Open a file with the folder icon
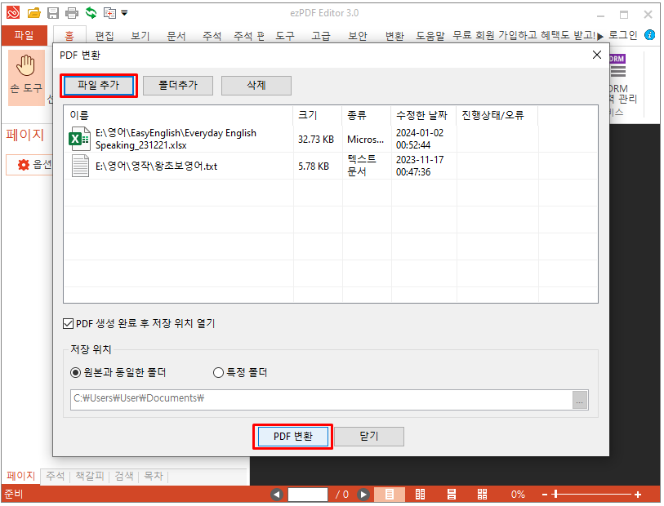Image resolution: width=664 pixels, height=506 pixels. pyautogui.click(x=33, y=13)
